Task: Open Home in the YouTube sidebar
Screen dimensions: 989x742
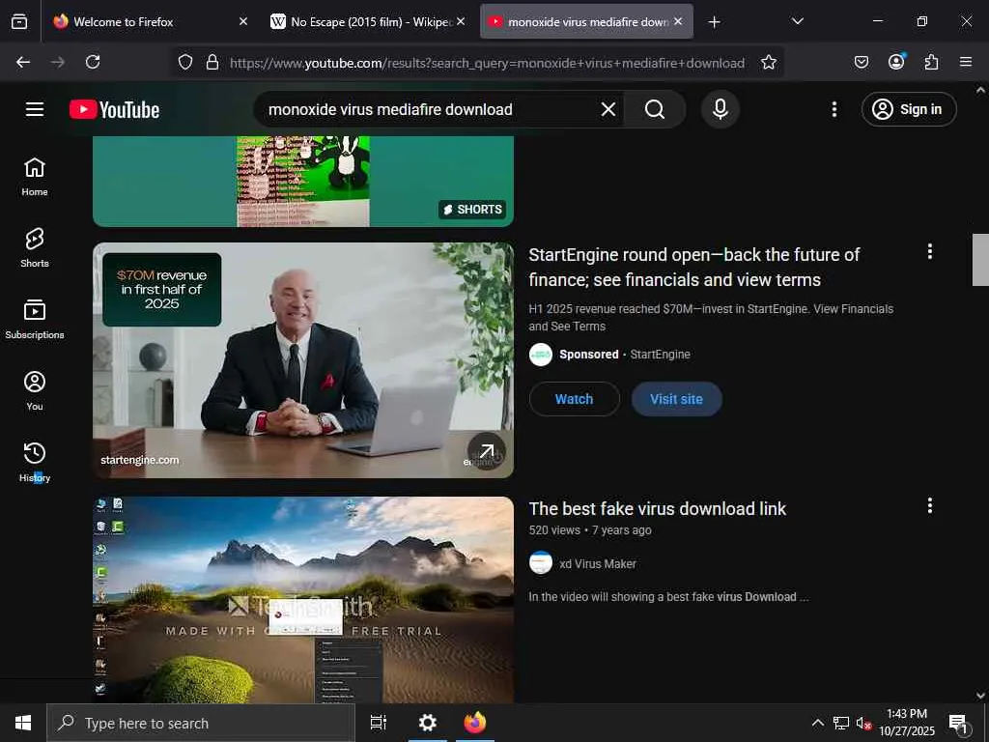Action: point(35,177)
